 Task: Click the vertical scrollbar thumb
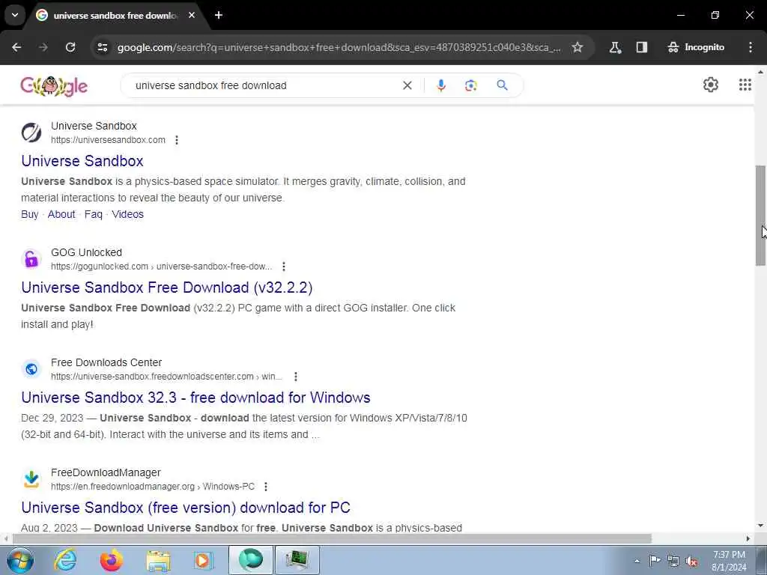760,216
